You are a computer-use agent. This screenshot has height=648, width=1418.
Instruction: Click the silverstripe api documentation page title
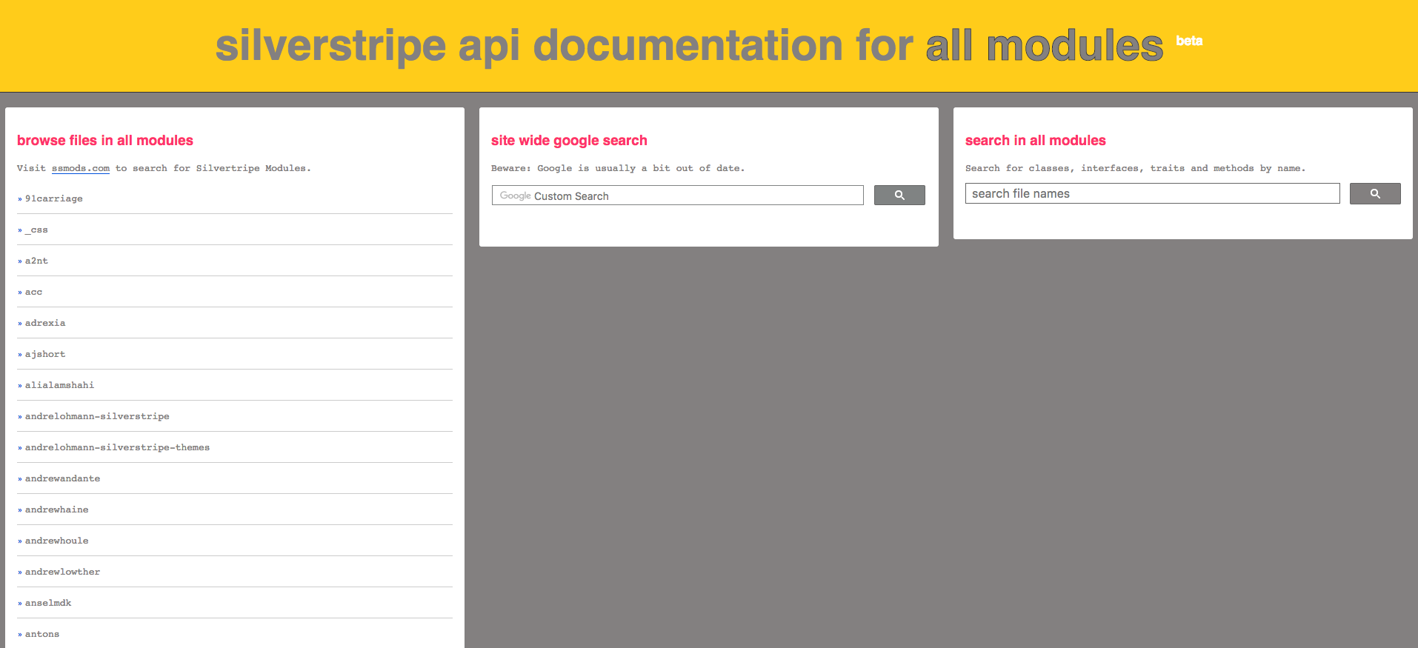689,46
